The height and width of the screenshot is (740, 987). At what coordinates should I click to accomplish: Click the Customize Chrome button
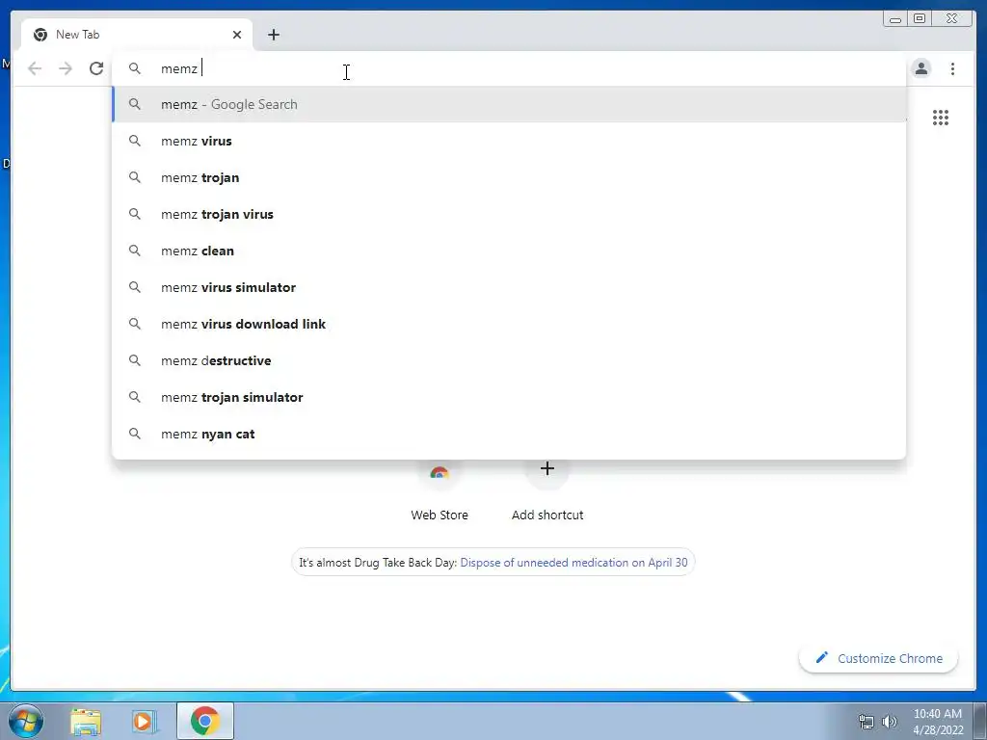coord(879,658)
